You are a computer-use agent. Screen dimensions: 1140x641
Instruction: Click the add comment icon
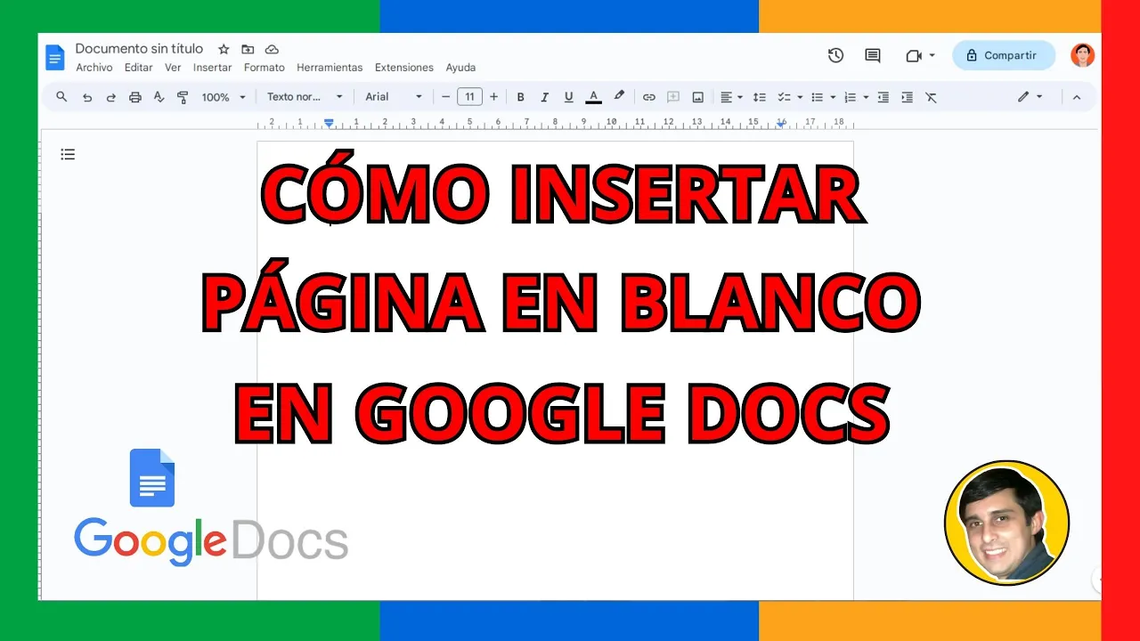coord(673,97)
